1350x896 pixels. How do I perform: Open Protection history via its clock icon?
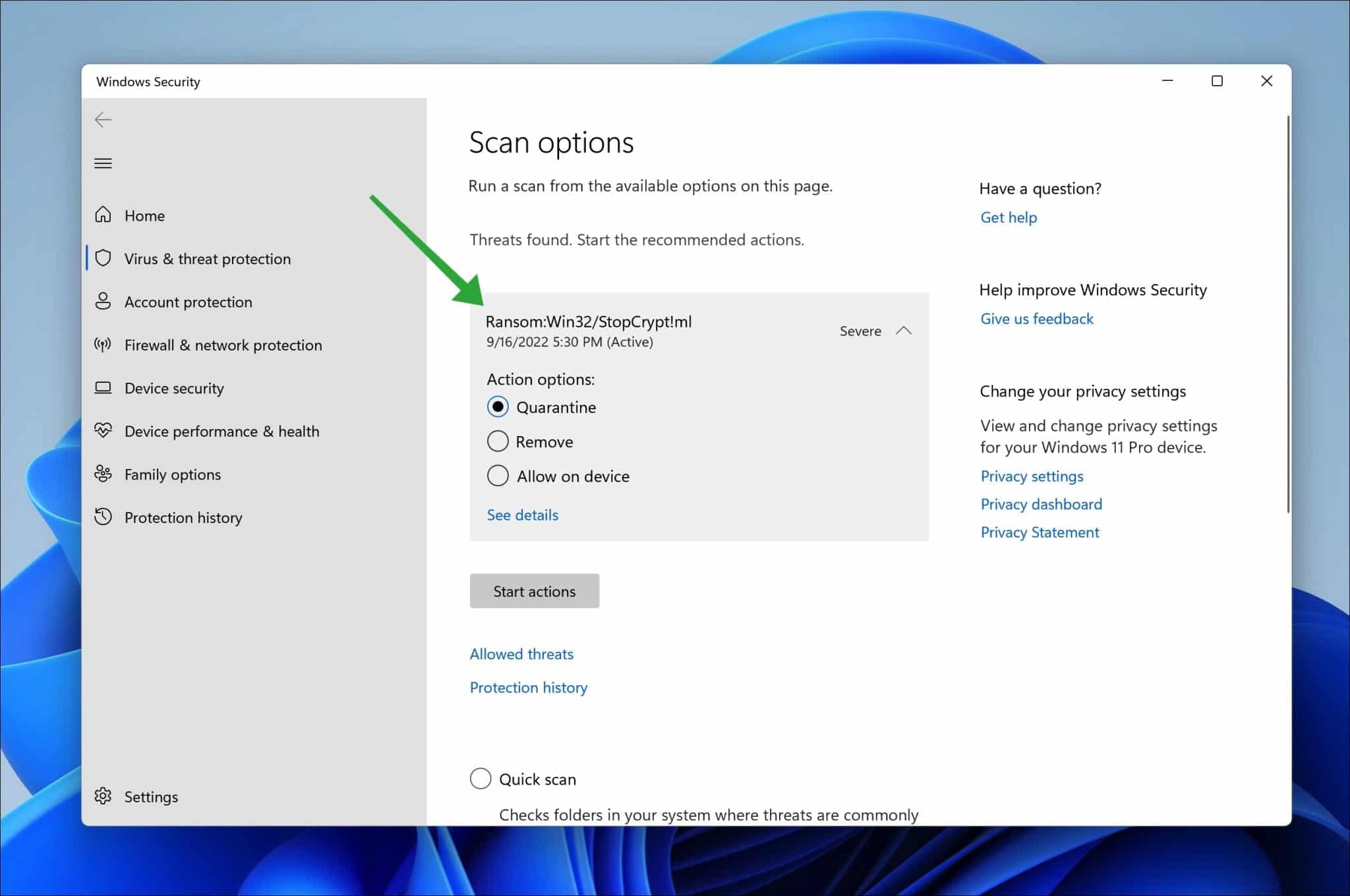(x=103, y=517)
